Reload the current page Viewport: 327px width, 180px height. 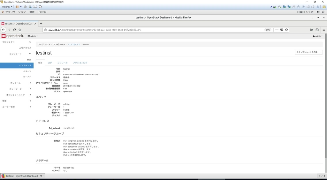(15, 30)
